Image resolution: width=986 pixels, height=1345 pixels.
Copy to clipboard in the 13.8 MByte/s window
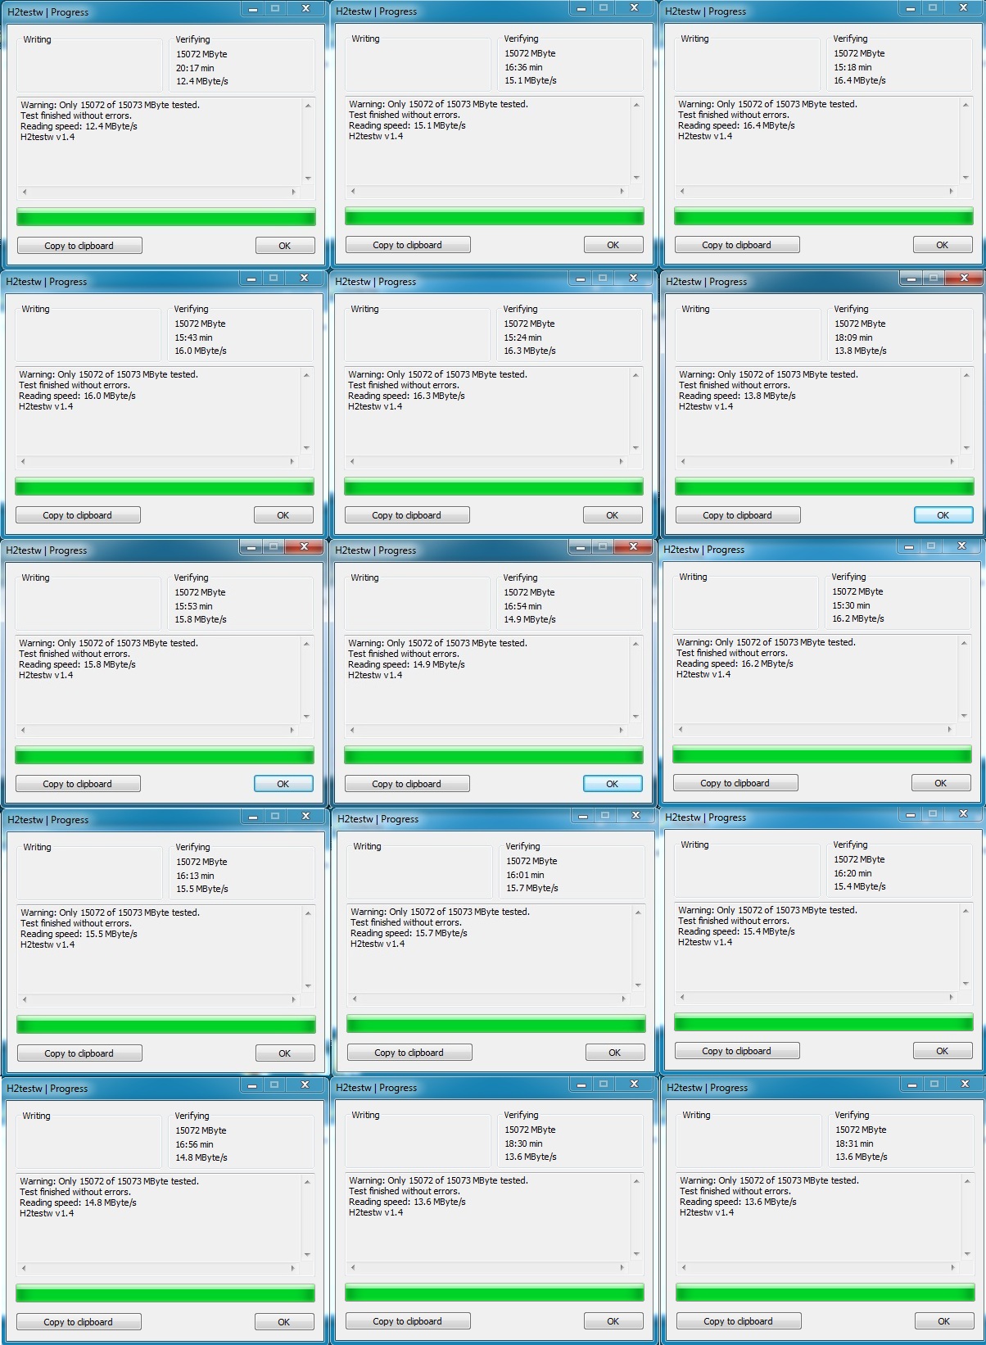point(738,515)
